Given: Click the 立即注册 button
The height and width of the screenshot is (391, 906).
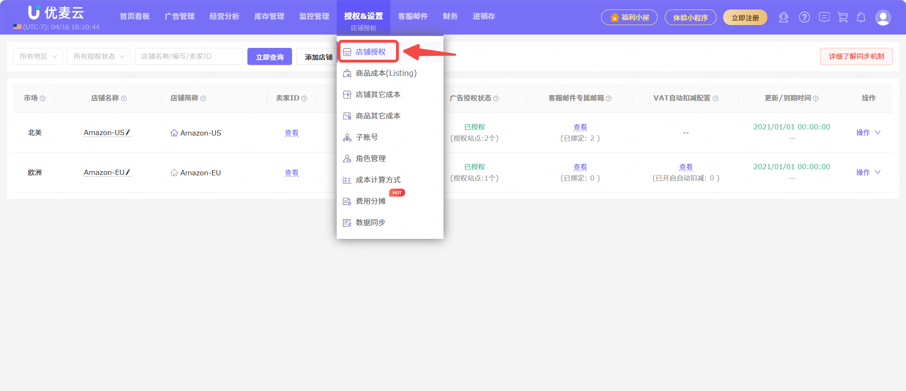Looking at the screenshot, I should tap(745, 18).
